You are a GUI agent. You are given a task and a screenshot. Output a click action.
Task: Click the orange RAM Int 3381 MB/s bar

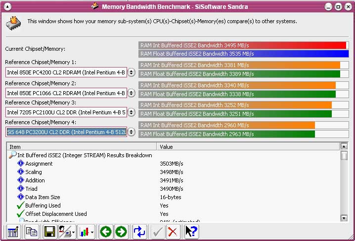point(243,65)
